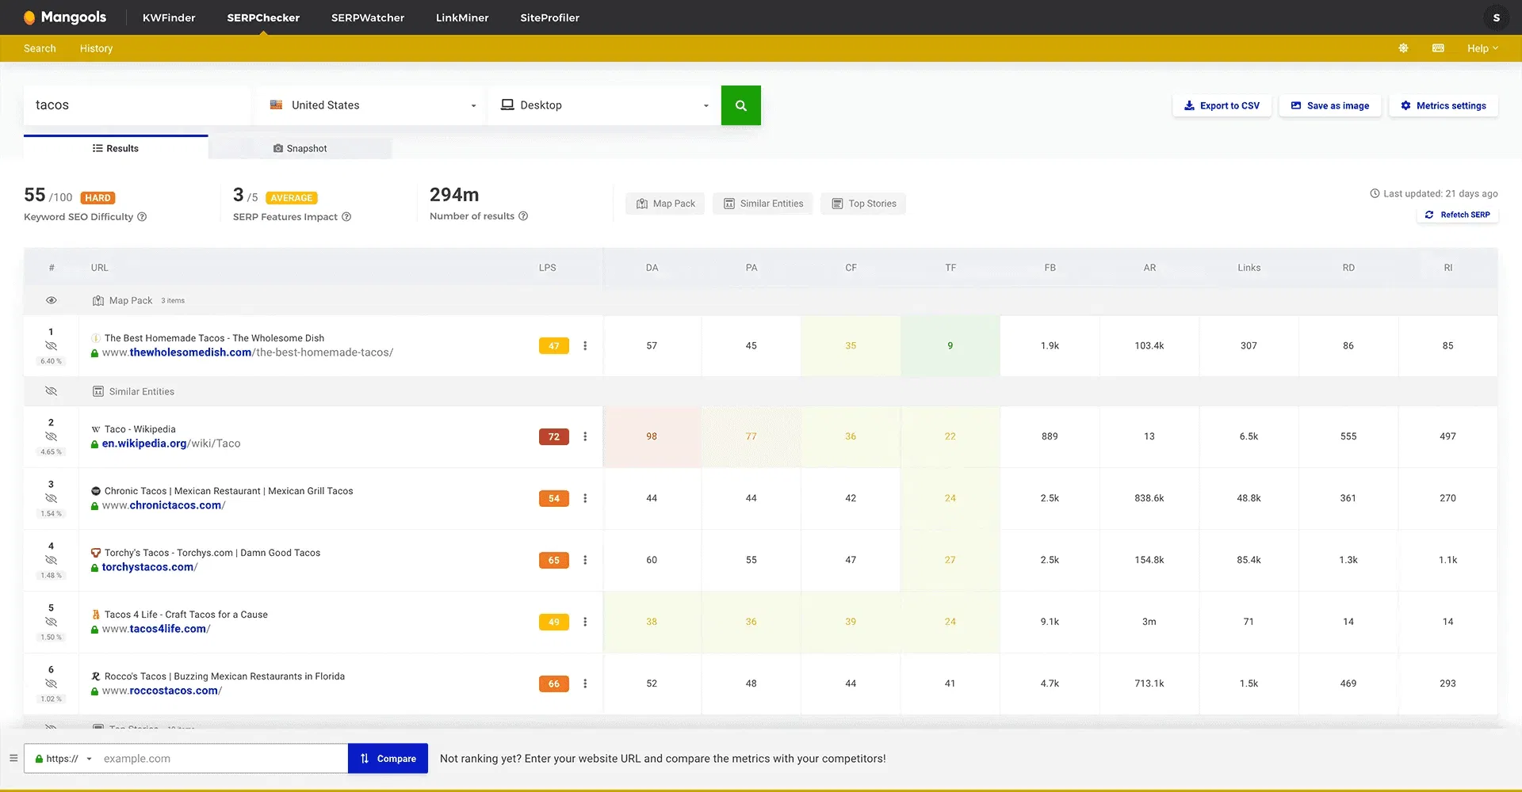Click help icon beside Keyword SEO Difficulty
The image size is (1522, 792).
tap(142, 217)
